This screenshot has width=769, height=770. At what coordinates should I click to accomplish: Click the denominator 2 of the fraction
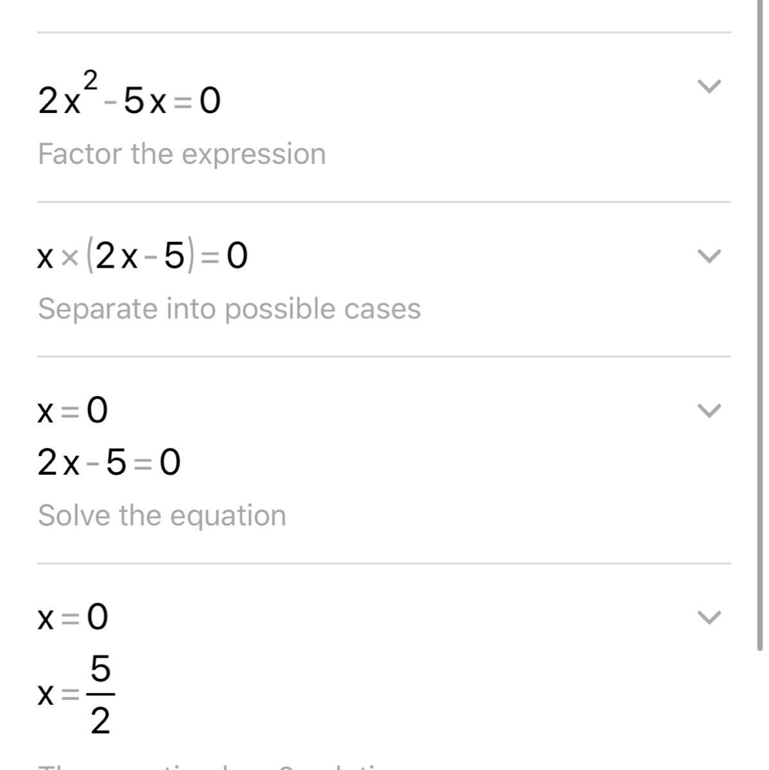pyautogui.click(x=100, y=722)
